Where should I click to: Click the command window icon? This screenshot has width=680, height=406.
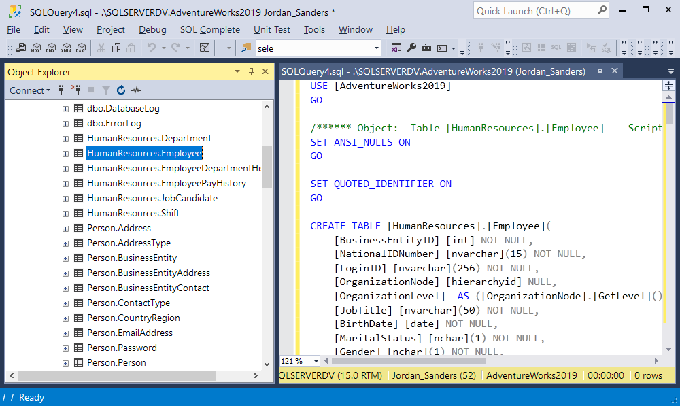pyautogui.click(x=442, y=48)
